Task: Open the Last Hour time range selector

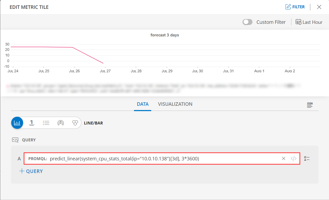Action: tap(312, 22)
